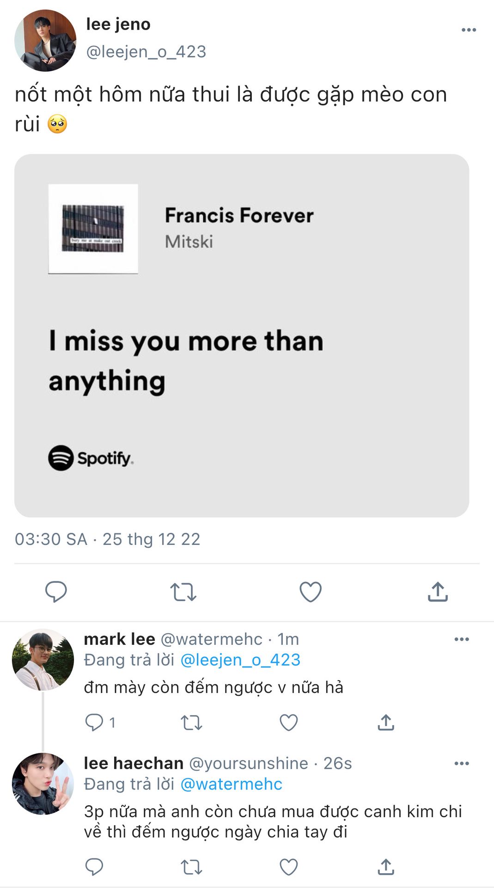
Task: Like mark lee's reply
Action: coord(289,722)
